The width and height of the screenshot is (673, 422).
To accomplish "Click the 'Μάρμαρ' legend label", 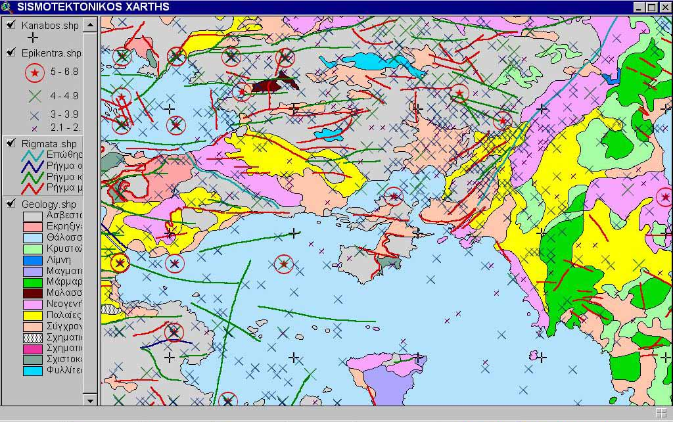I will [64, 281].
